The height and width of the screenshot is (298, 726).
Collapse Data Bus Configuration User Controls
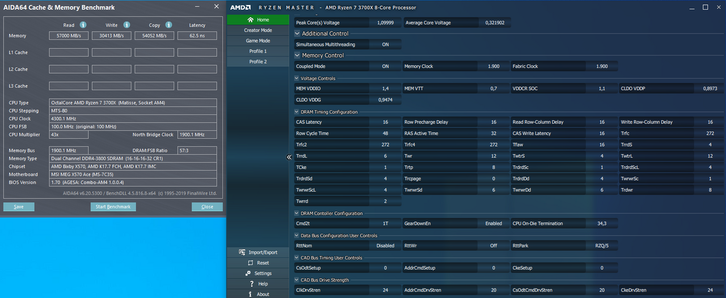coord(297,236)
